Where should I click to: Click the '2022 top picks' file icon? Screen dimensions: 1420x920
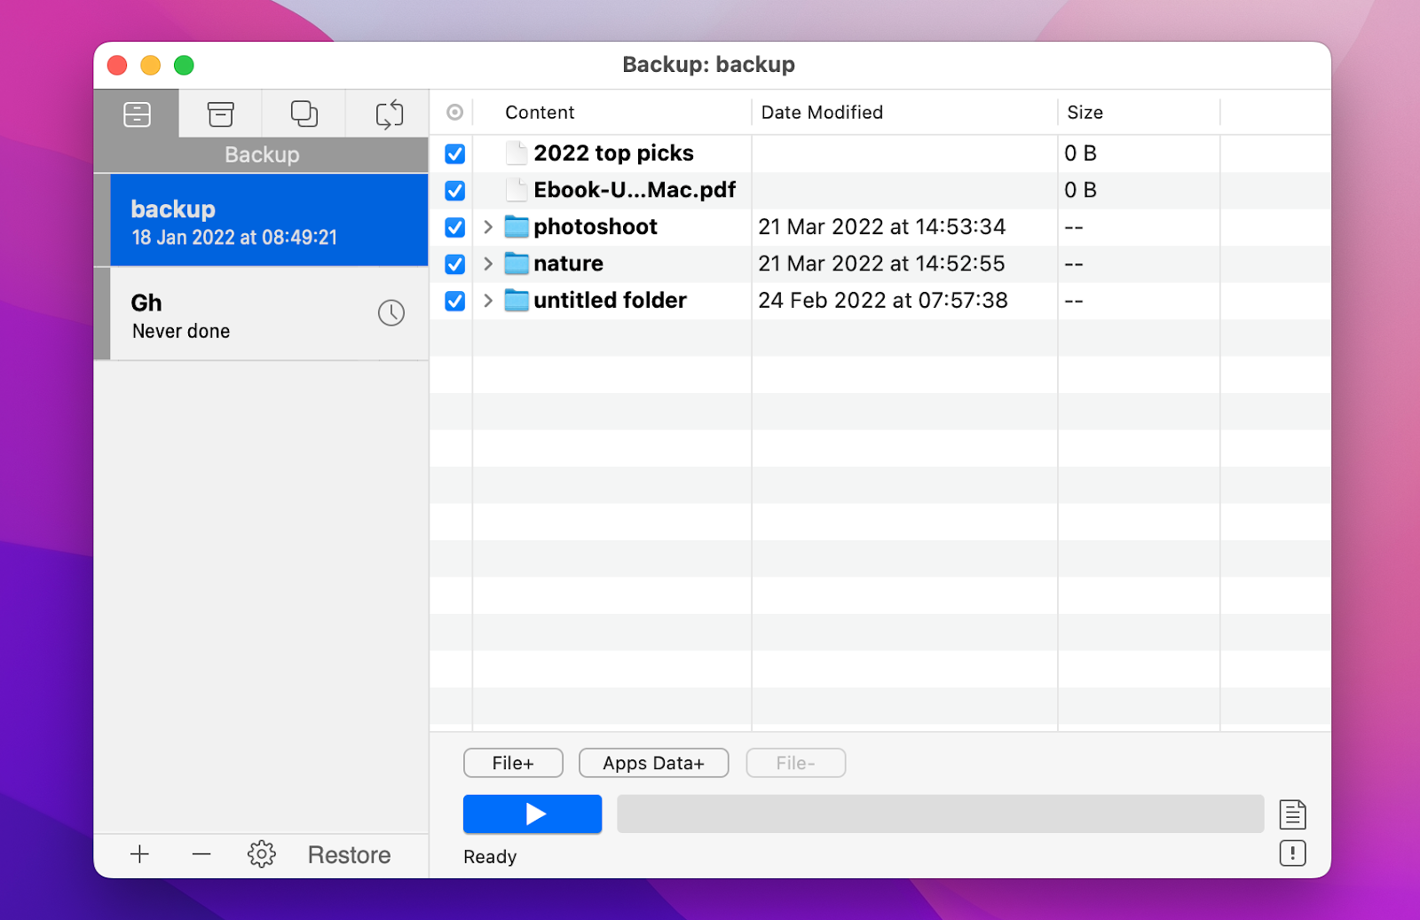(517, 153)
